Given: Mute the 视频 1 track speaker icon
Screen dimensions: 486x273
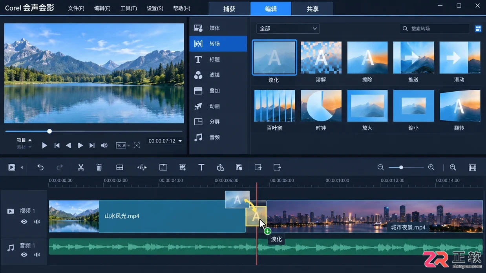Looking at the screenshot, I should tap(37, 222).
